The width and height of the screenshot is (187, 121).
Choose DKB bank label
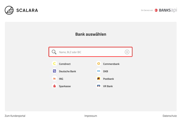pos(106,71)
